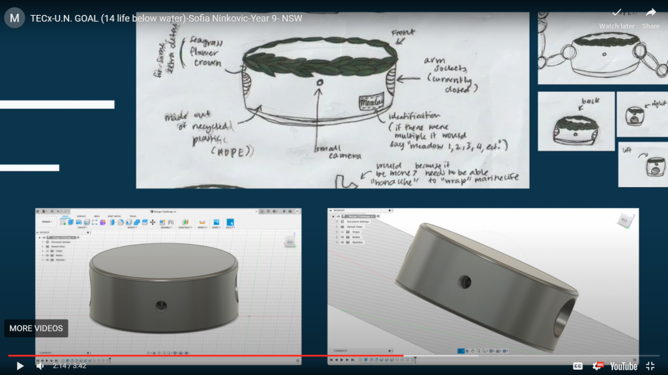Open the data panel grid icon in left window
Screen dimensions: 668x375
tap(37, 211)
